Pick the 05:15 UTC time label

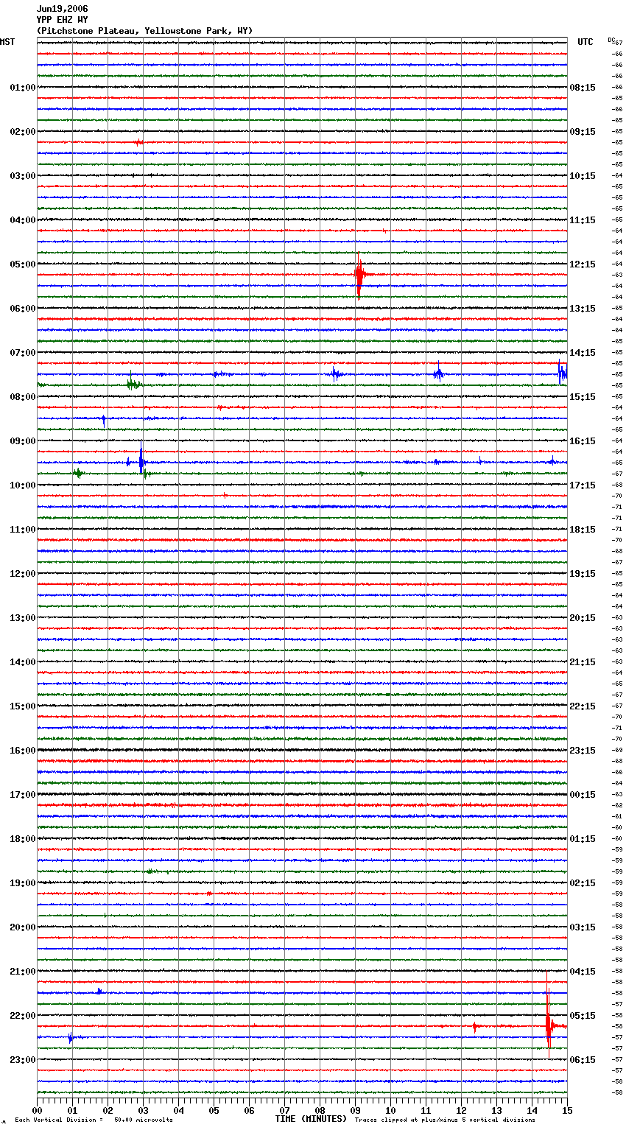pos(583,1016)
